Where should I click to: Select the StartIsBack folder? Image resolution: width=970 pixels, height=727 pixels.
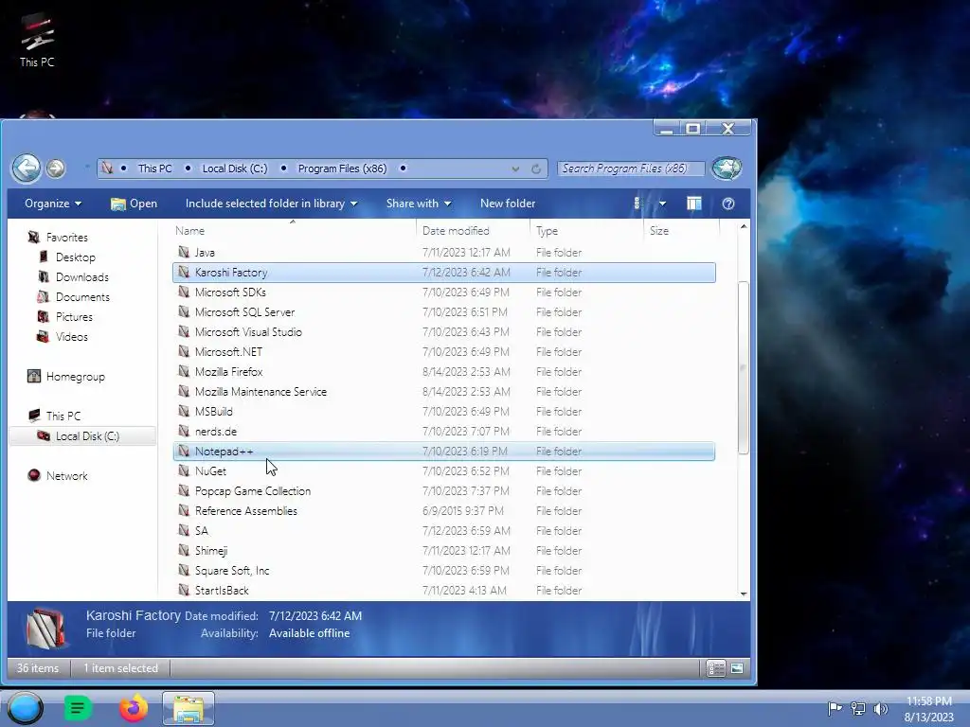click(444, 591)
